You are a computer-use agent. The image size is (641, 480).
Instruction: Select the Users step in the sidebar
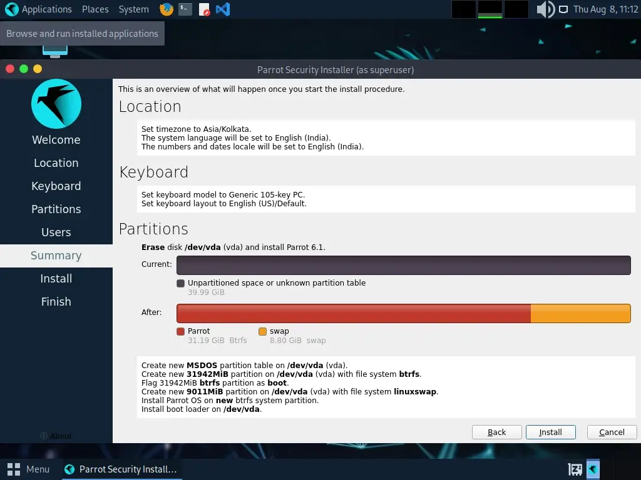[x=56, y=232]
